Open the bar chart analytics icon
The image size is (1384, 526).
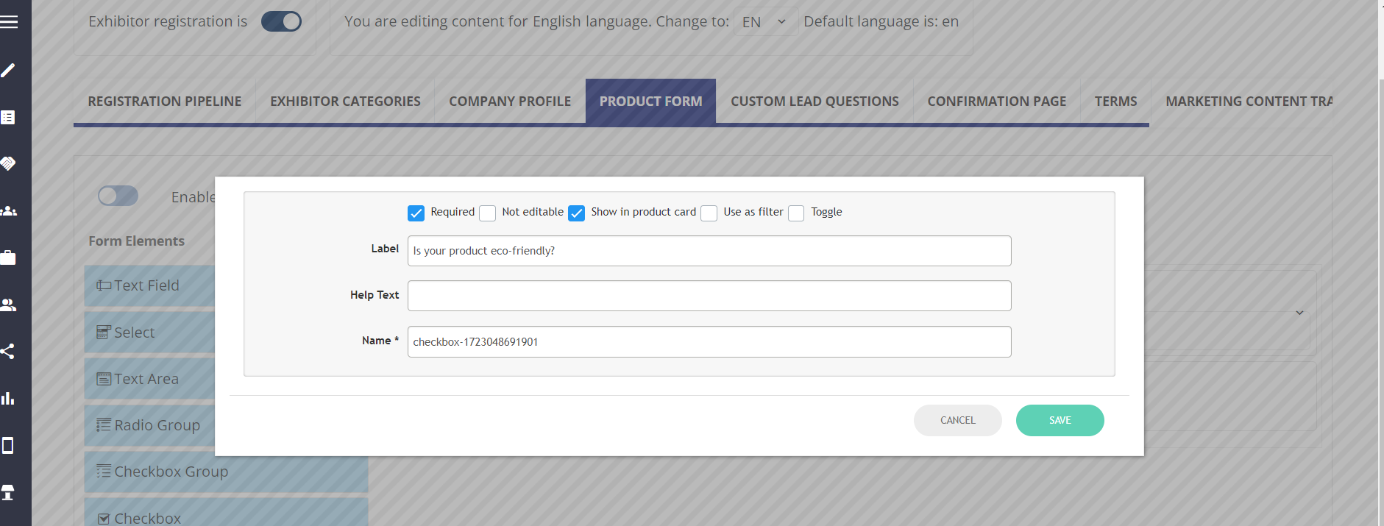click(x=8, y=399)
